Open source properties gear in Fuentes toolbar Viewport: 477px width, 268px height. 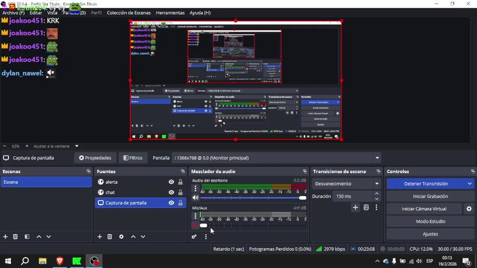point(121,237)
